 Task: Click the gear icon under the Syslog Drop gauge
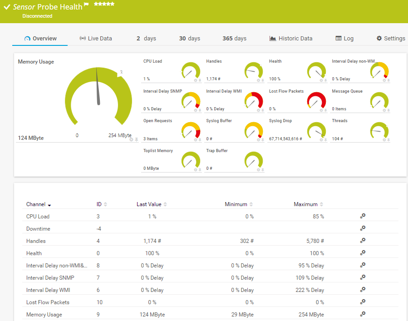click(321, 139)
